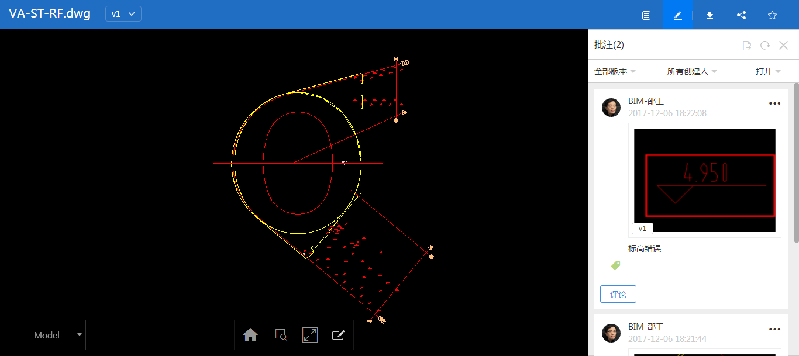Open the v1 version dropdown
The height and width of the screenshot is (356, 799).
pyautogui.click(x=123, y=14)
